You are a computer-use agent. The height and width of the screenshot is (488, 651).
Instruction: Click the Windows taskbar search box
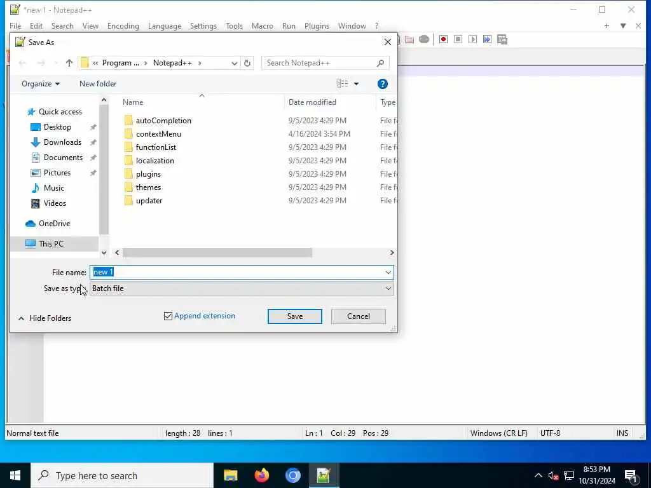pos(121,475)
